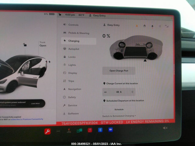Open the red music app icon

pyautogui.click(x=90, y=130)
